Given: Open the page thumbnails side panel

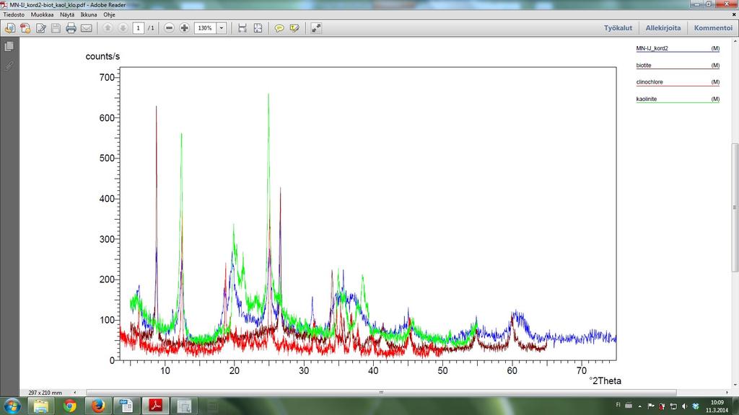Looking at the screenshot, I should click(9, 46).
